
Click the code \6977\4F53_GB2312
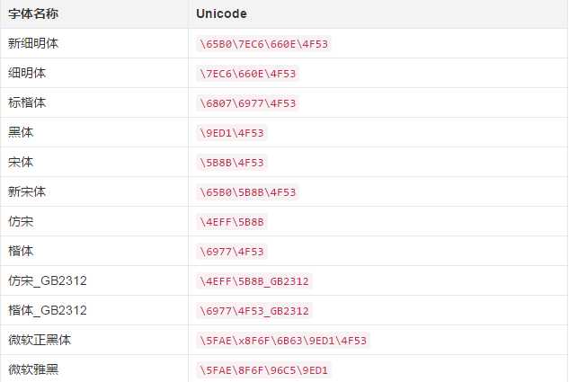click(254, 311)
